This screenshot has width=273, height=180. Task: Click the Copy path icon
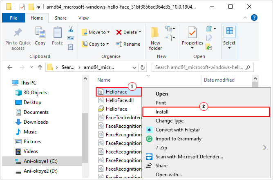[71, 38]
